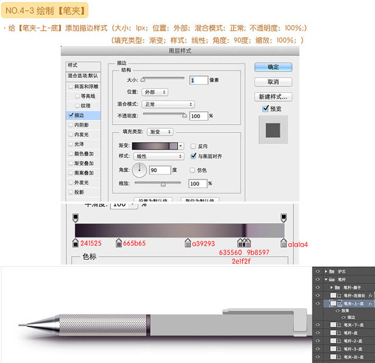
Task: Click the 大小 pixel value field
Action: tap(199, 80)
